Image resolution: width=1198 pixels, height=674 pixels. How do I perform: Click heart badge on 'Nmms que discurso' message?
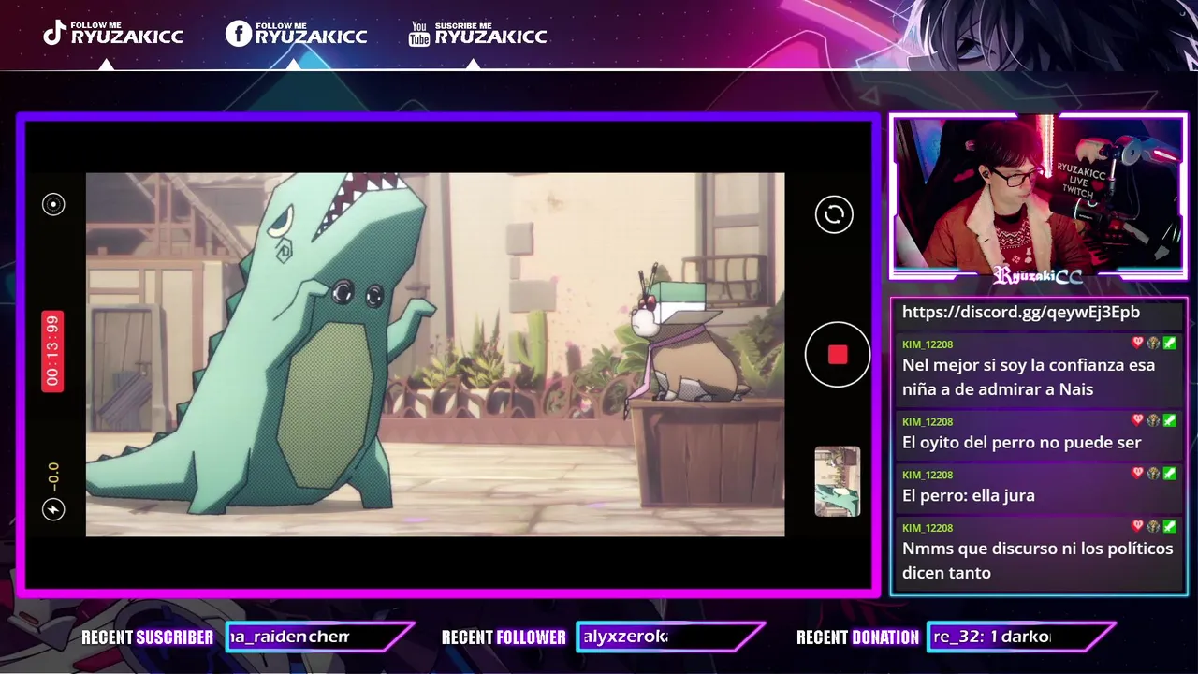(x=1138, y=527)
